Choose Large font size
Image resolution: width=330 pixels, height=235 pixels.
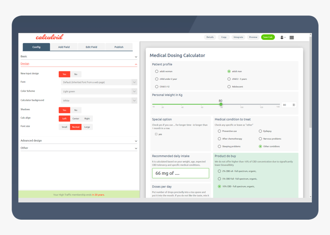87,127
